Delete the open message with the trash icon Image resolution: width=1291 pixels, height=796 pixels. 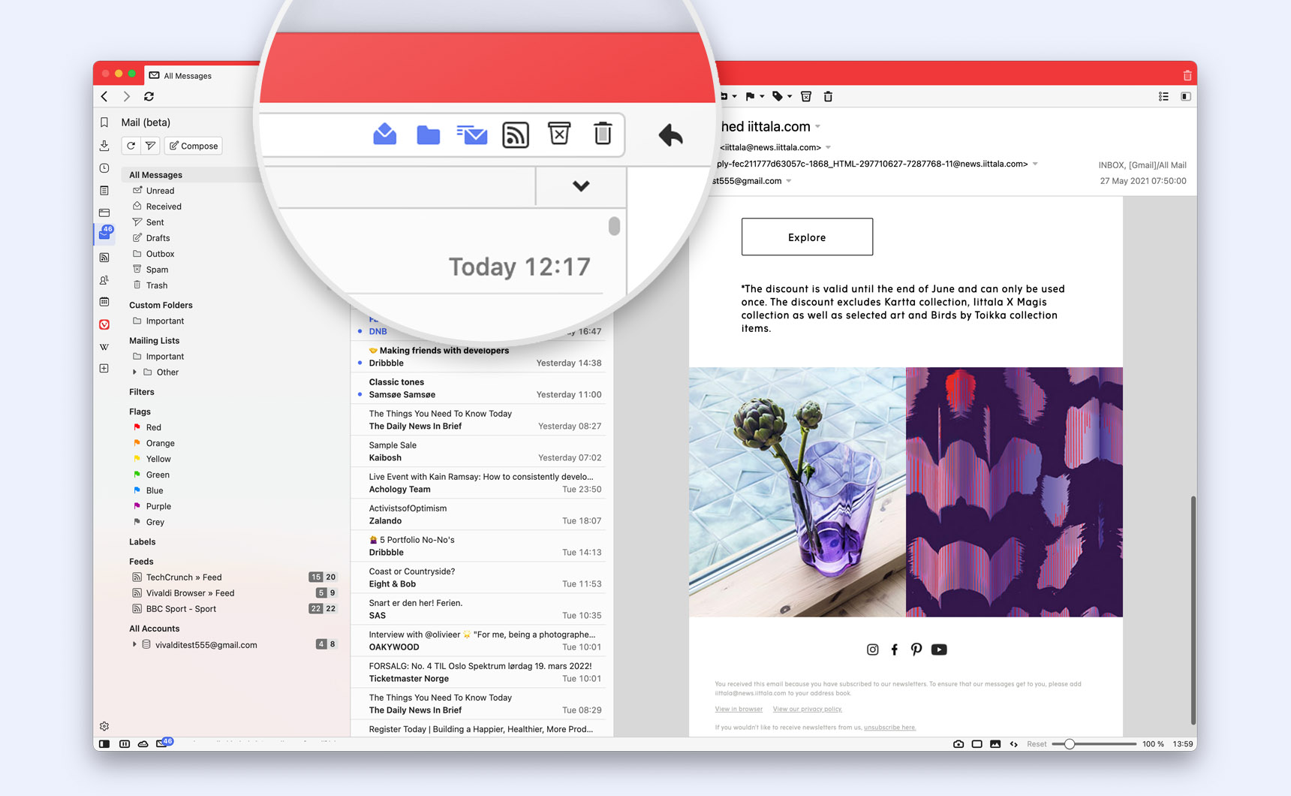(x=828, y=96)
